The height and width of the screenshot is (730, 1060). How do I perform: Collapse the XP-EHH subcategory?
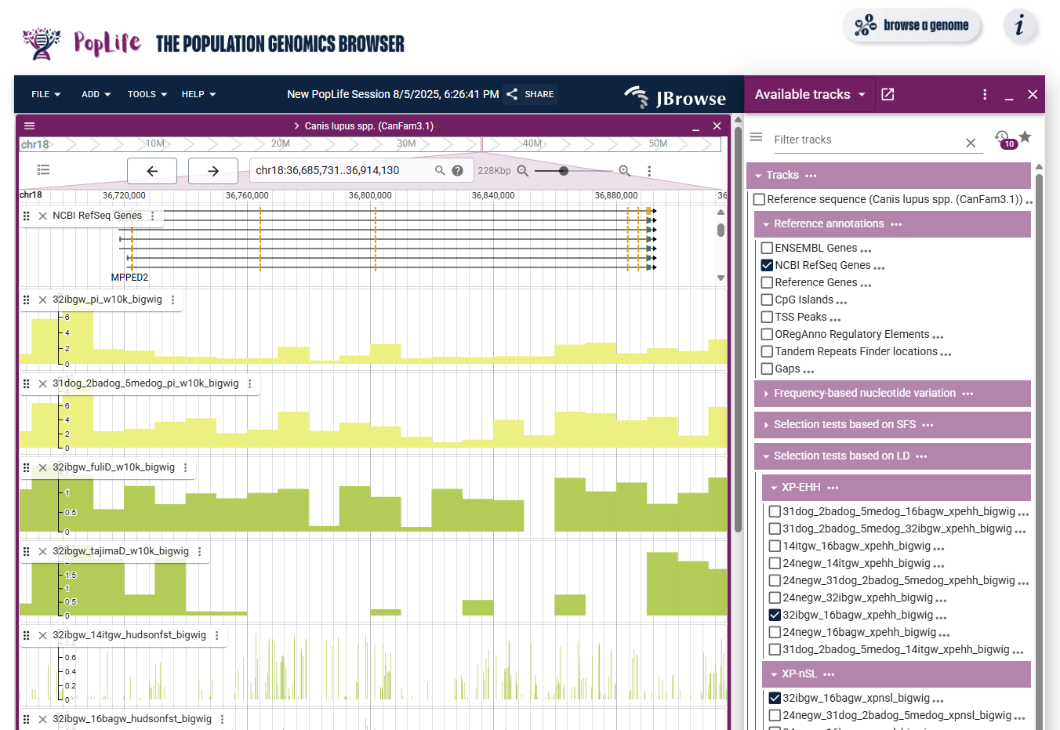coord(800,487)
